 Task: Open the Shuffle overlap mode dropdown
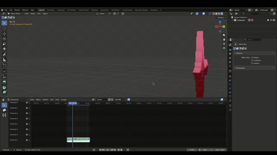tap(120, 99)
